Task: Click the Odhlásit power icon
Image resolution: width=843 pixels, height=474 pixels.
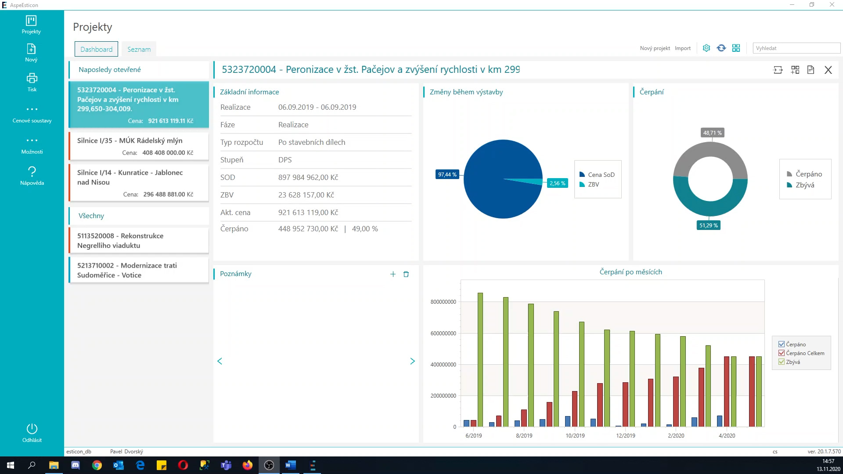Action: pos(32,428)
